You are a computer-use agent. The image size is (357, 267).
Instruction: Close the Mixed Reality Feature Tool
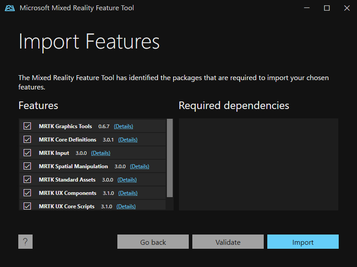(x=347, y=8)
